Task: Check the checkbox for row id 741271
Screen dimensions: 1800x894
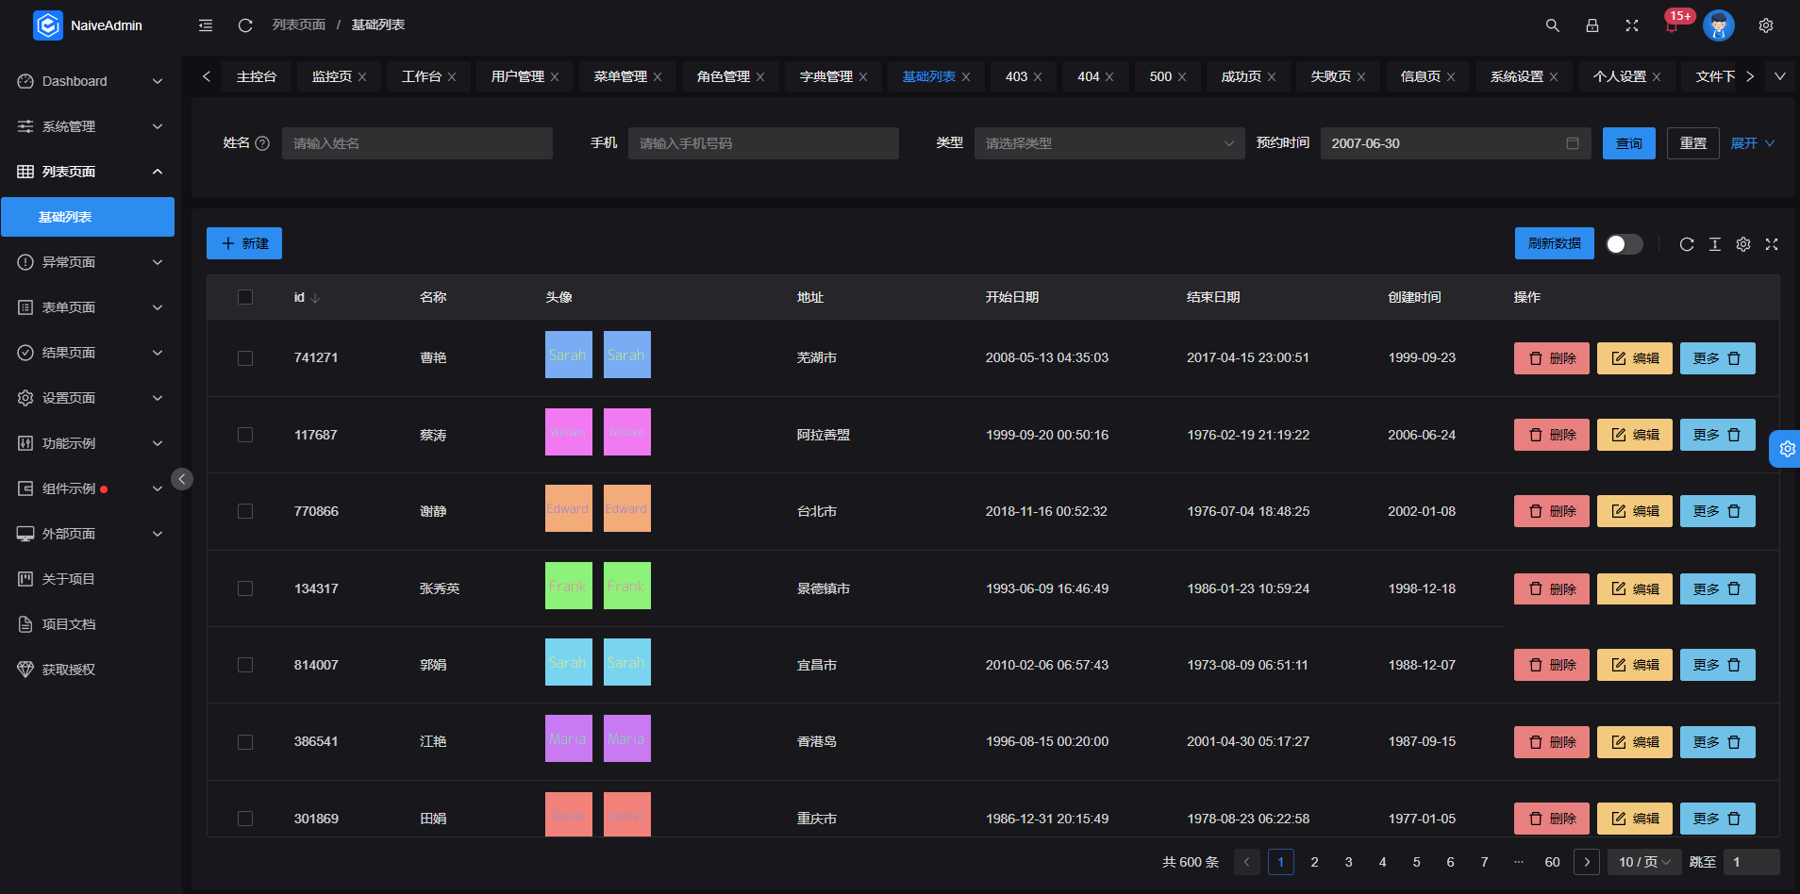Action: 245,358
